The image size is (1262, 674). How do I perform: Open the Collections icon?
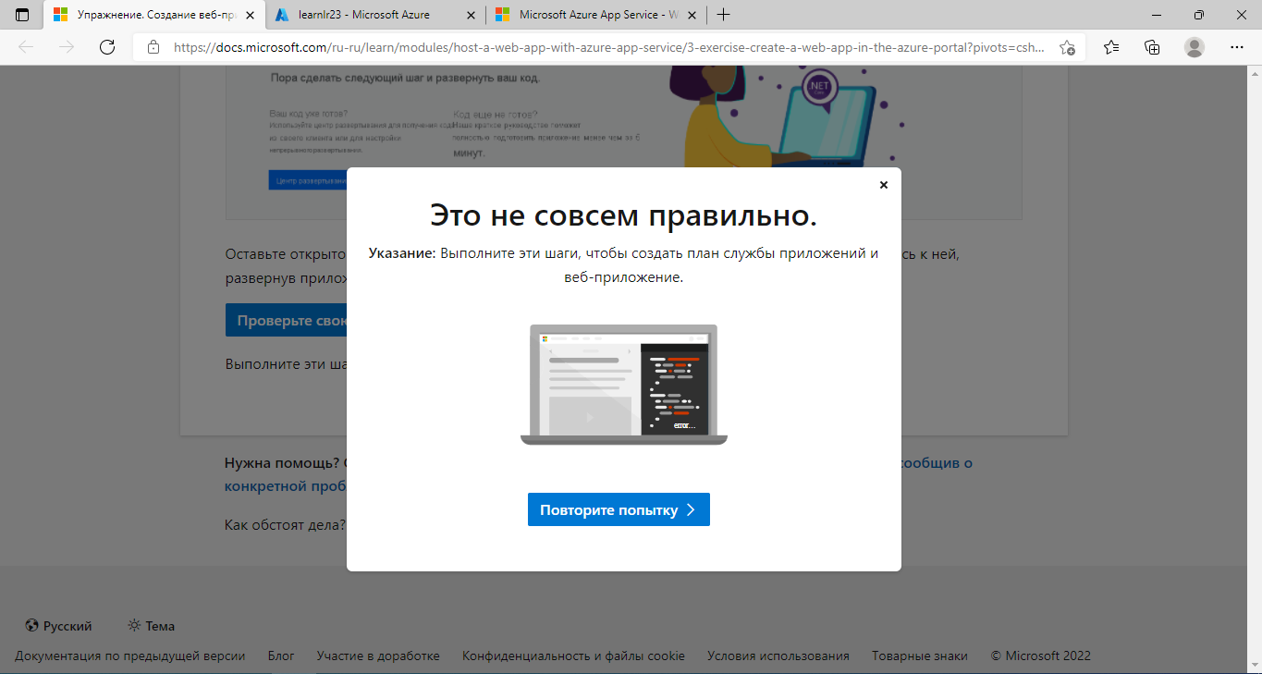(1152, 47)
